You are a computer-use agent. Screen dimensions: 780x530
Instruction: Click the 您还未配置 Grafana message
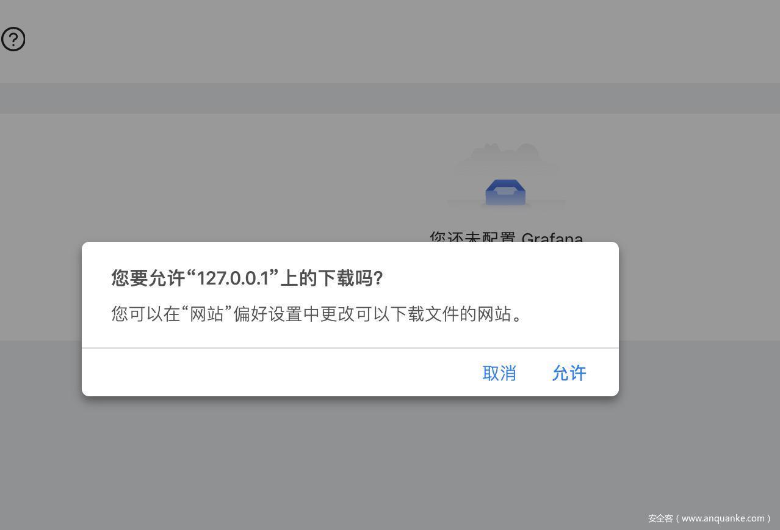(x=506, y=237)
